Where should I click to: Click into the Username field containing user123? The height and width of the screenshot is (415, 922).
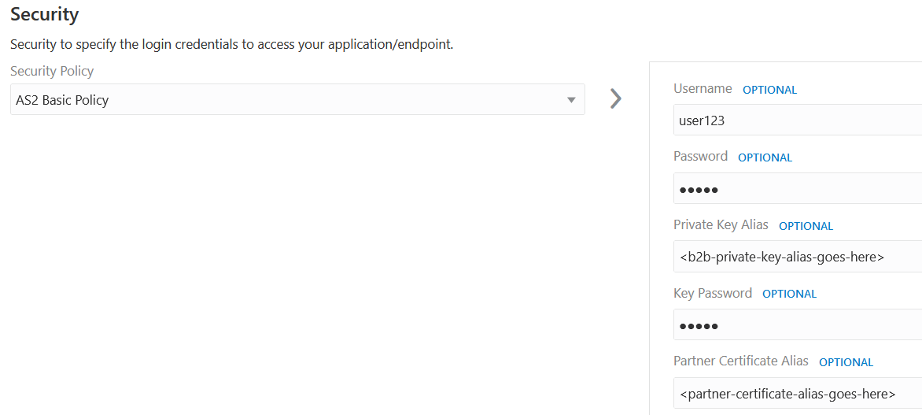click(x=798, y=120)
